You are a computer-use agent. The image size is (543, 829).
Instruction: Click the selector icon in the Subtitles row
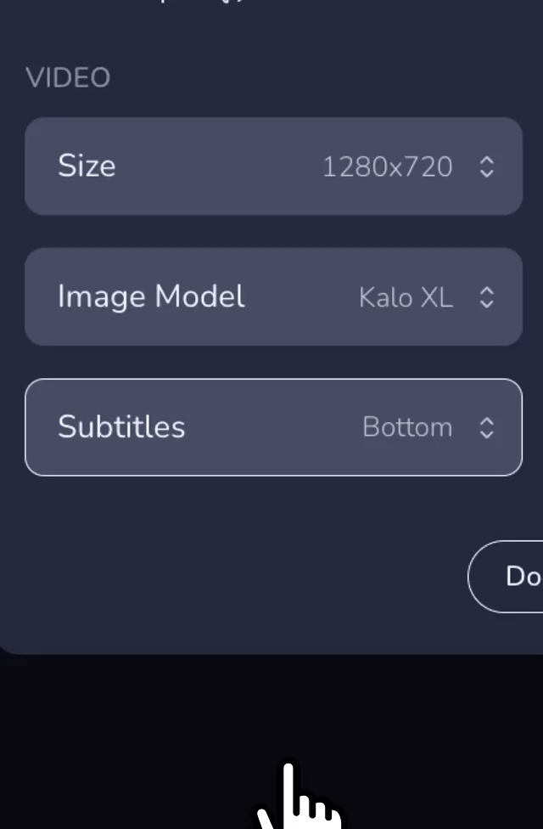click(487, 427)
